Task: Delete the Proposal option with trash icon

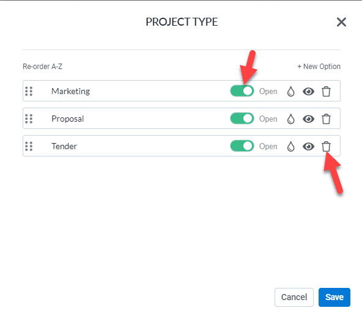Action: [326, 119]
